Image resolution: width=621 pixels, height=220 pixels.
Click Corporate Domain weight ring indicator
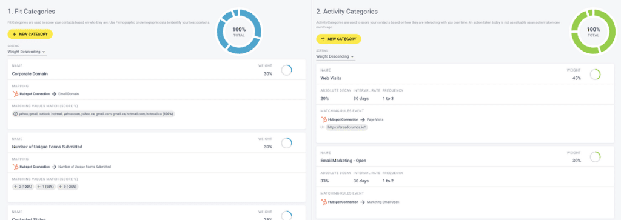(287, 70)
